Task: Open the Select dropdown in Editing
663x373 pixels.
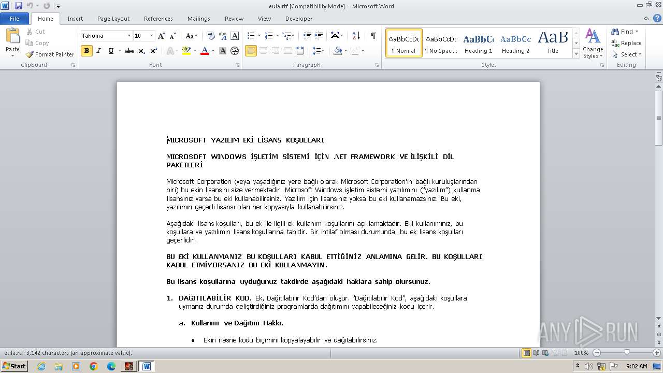Action: coord(626,54)
